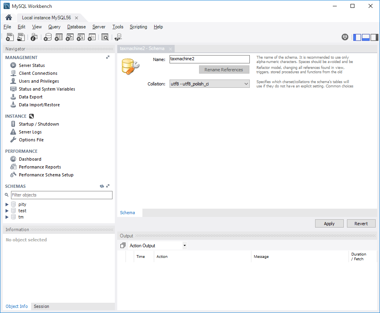Screen dimensions: 380x313
Task: Expand the tm schema in the sidebar
Action: point(7,217)
